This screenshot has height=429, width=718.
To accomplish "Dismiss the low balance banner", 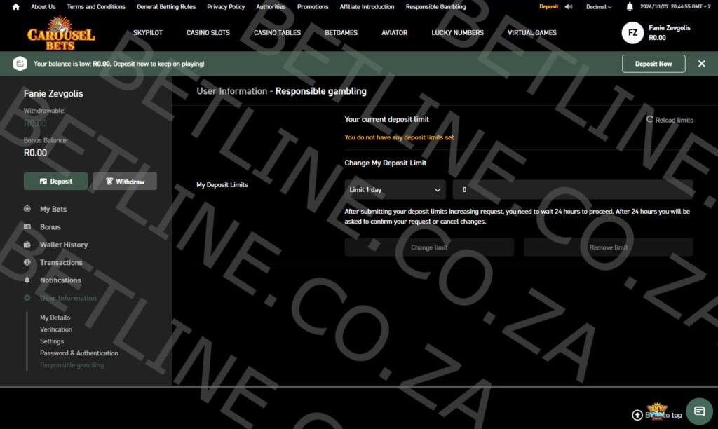I will click(x=701, y=64).
